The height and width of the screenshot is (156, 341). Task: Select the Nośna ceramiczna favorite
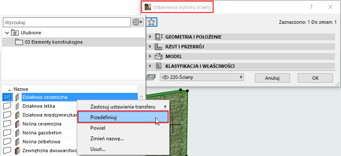tap(42, 124)
